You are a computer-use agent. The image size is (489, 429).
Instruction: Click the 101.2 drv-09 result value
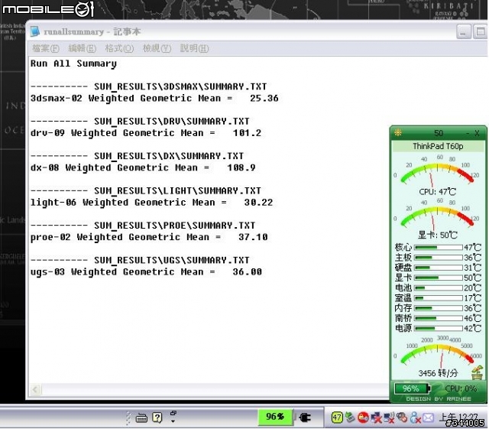(x=247, y=133)
